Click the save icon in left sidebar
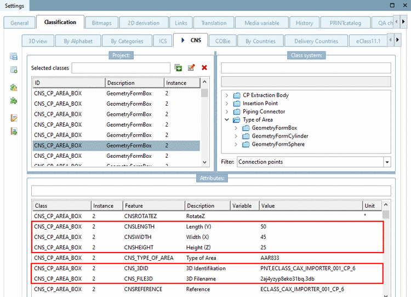Screen dimensions: 411x297 coord(14,57)
